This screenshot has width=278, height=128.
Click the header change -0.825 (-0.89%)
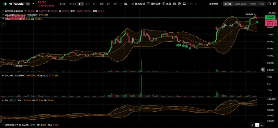(46, 6)
